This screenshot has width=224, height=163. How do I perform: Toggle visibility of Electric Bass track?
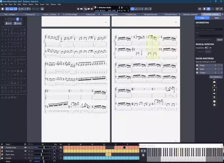[x=26, y=151]
